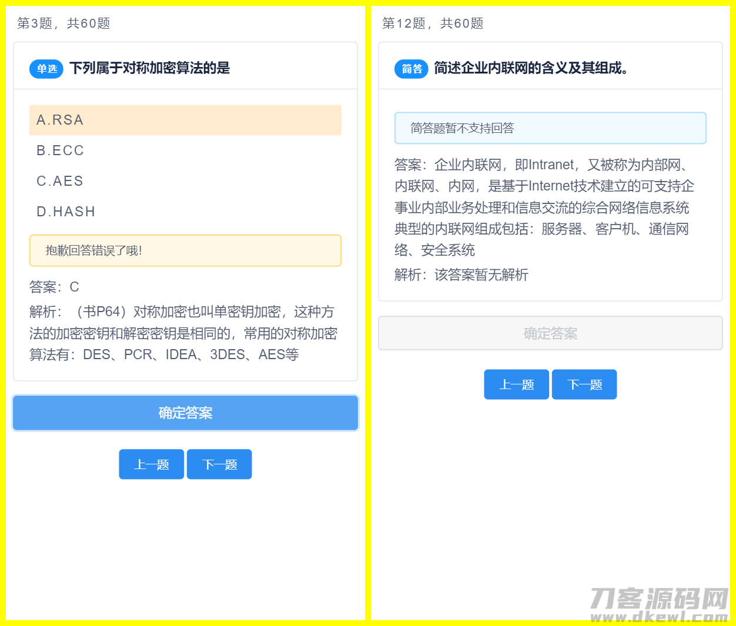Select the D.HASH answer option
Screen dimensions: 736x626
[x=185, y=212]
